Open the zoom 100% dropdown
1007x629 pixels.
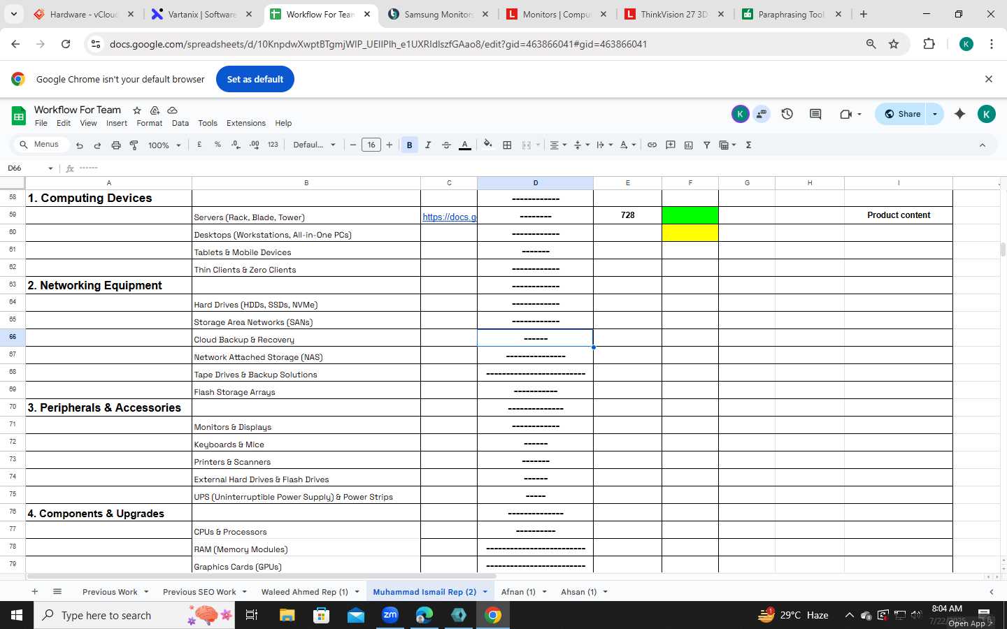(x=164, y=145)
